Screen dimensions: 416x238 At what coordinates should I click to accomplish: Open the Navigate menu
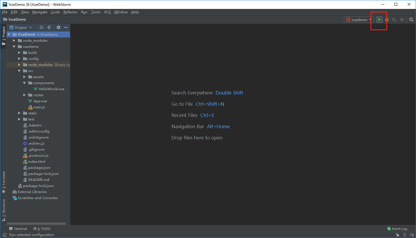[x=40, y=12]
